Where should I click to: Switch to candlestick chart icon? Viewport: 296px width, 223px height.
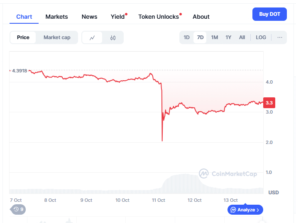113,37
